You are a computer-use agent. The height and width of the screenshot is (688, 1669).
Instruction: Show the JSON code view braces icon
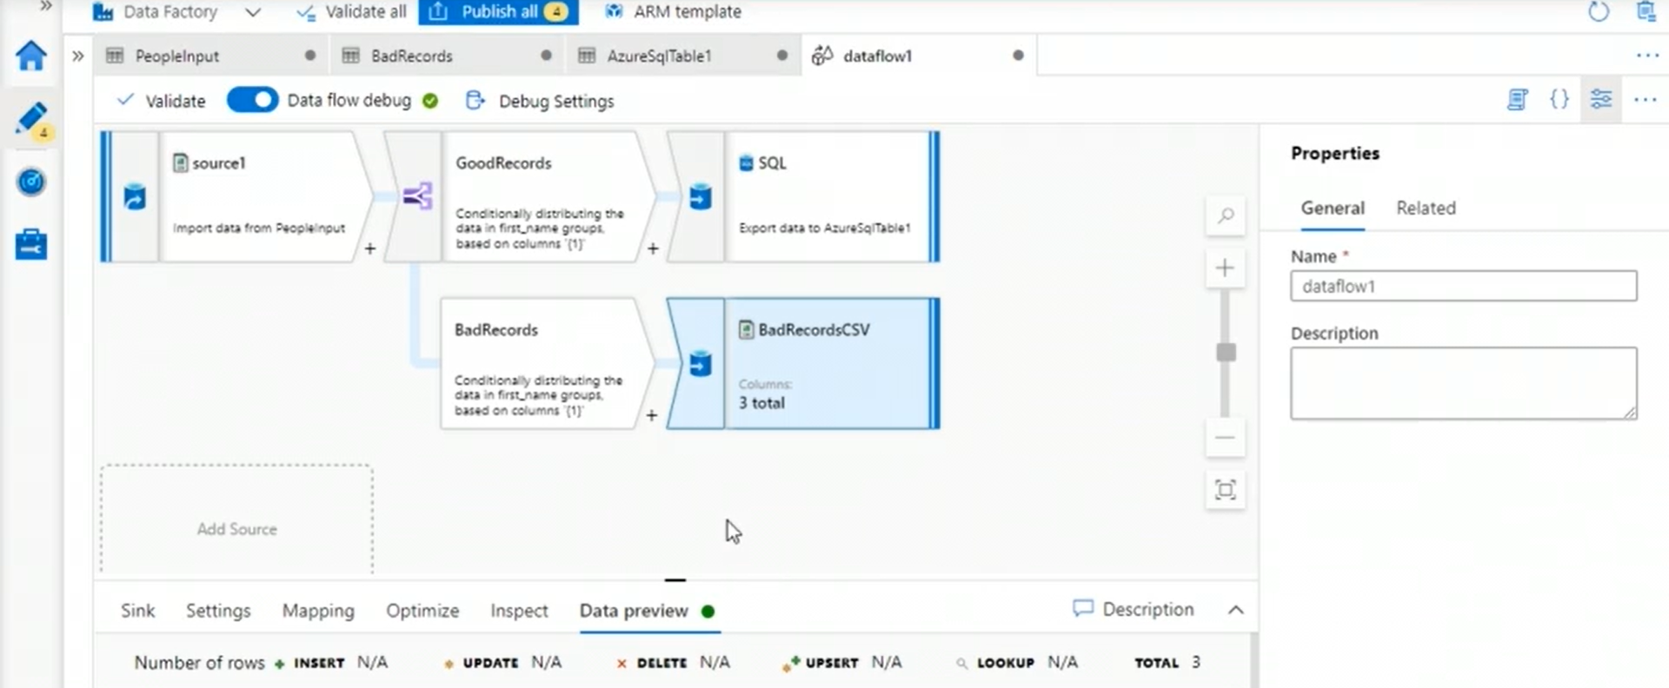(x=1559, y=99)
